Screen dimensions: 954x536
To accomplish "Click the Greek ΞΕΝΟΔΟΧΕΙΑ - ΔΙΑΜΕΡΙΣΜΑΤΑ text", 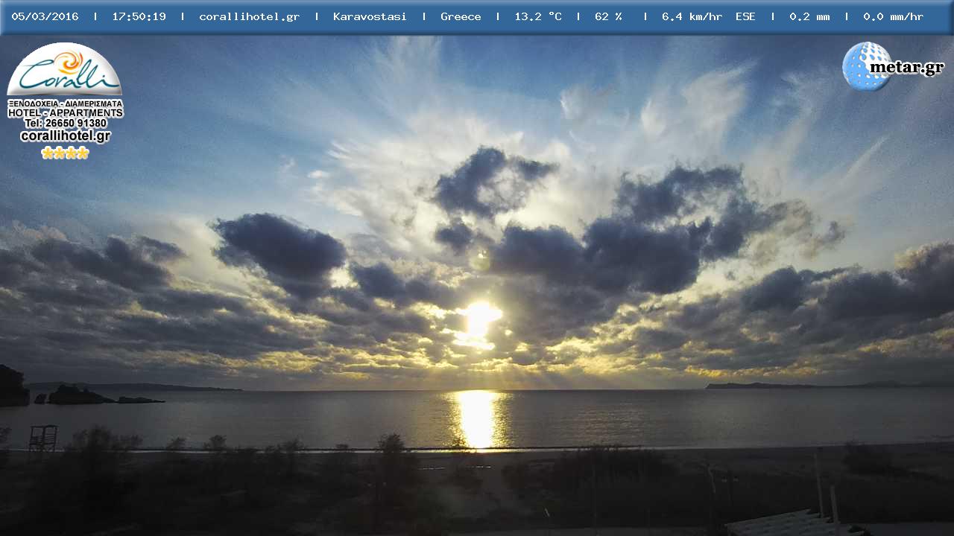I will (x=66, y=103).
